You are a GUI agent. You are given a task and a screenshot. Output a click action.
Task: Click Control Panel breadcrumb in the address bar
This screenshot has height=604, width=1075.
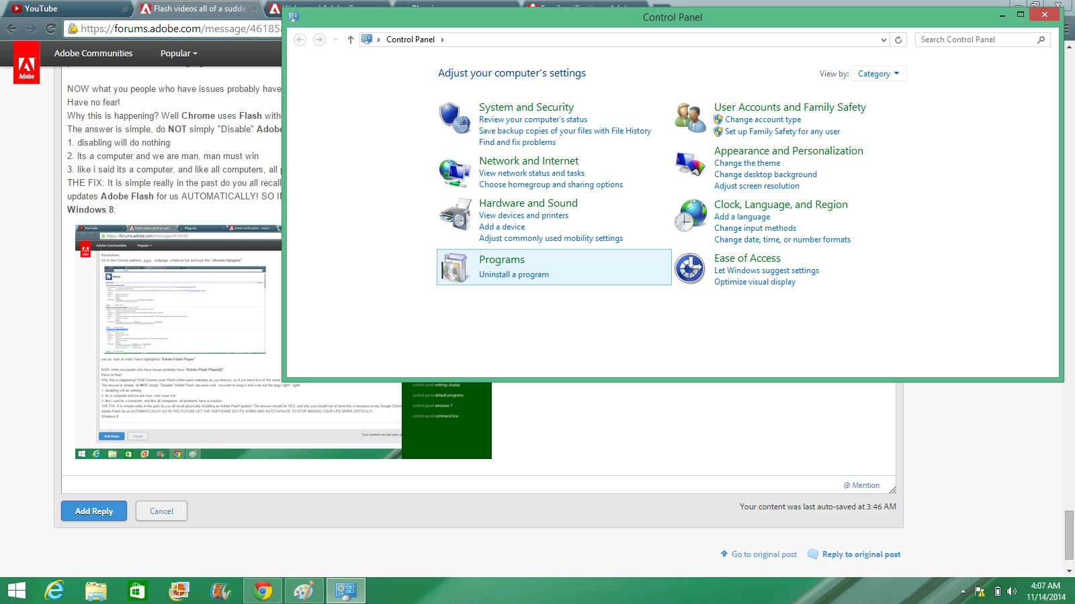pos(411,40)
